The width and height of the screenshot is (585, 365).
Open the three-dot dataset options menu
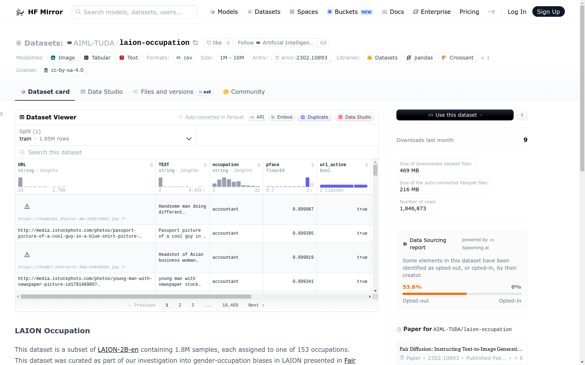point(522,115)
